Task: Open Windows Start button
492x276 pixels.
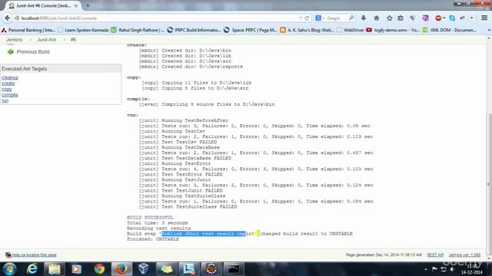Action: 9,269
